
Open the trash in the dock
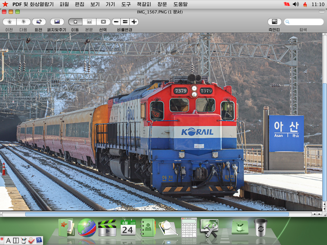[260, 227]
